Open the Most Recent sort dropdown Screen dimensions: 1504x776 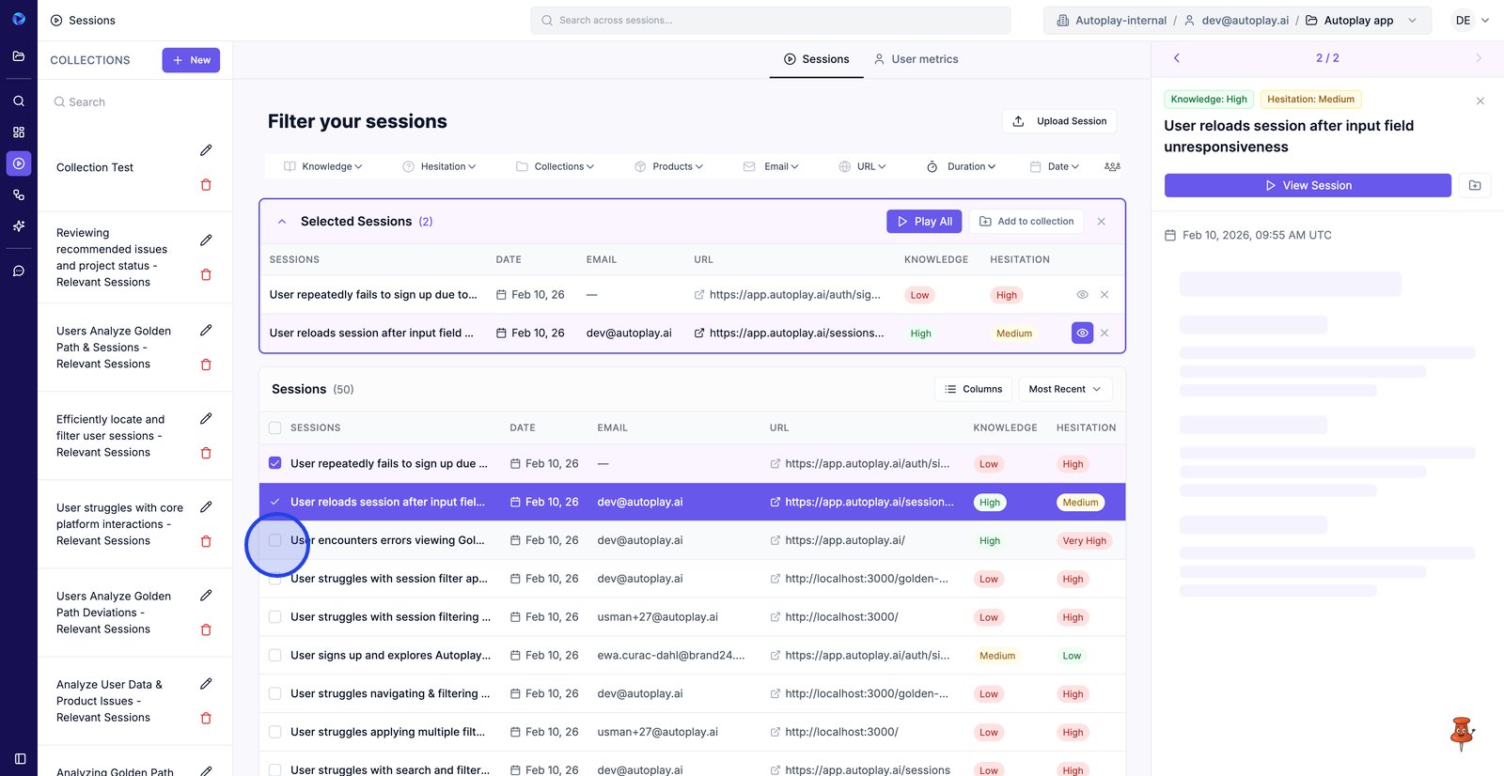[x=1065, y=389]
